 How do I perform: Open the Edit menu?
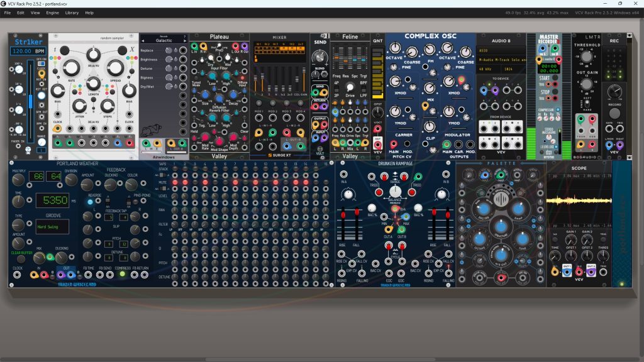coord(21,13)
